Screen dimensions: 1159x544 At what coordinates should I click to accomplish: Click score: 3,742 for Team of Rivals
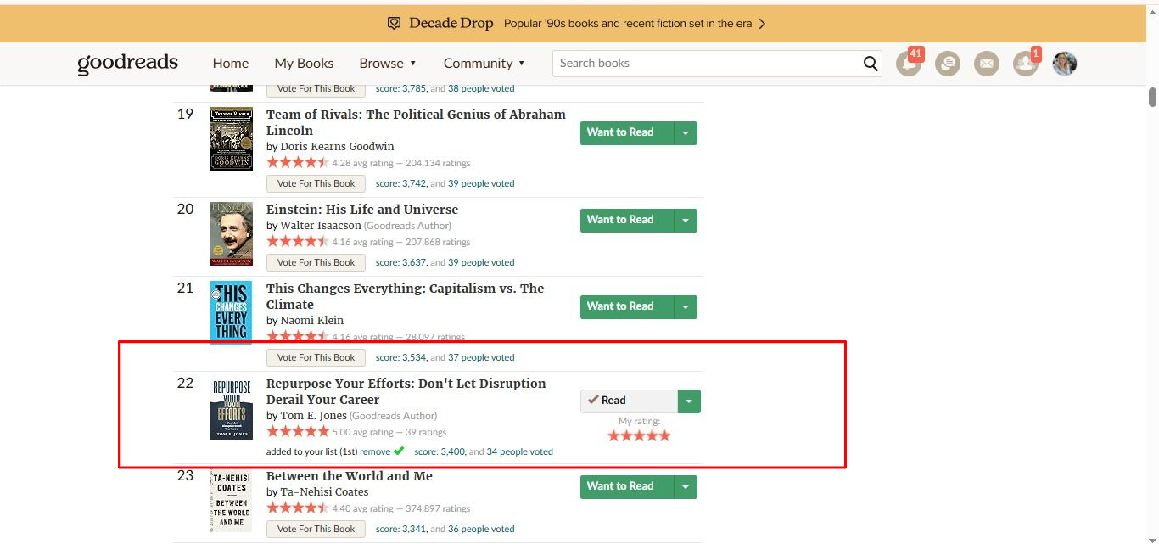(x=401, y=183)
